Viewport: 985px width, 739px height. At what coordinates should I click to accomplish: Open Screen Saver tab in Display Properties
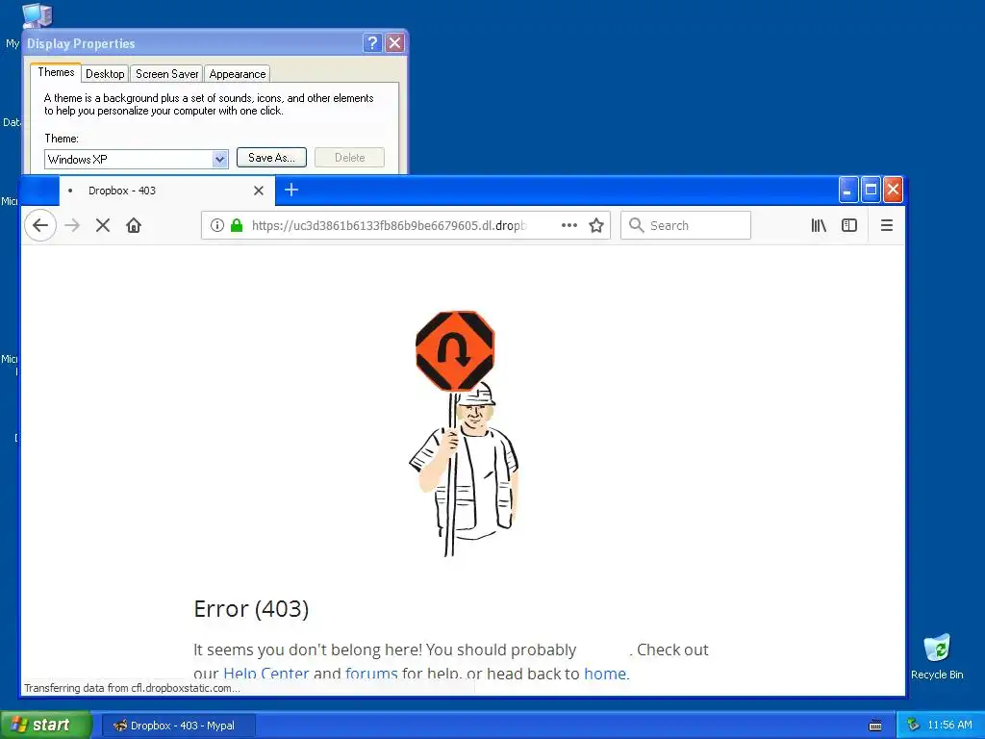pos(167,74)
